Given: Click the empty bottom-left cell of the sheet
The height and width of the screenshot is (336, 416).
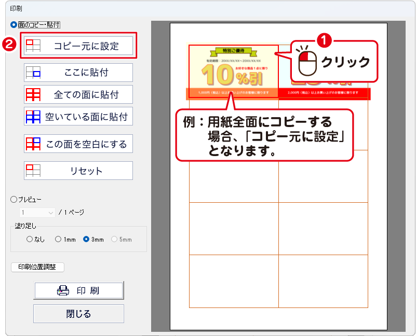Looking at the screenshot, I should point(233,281).
